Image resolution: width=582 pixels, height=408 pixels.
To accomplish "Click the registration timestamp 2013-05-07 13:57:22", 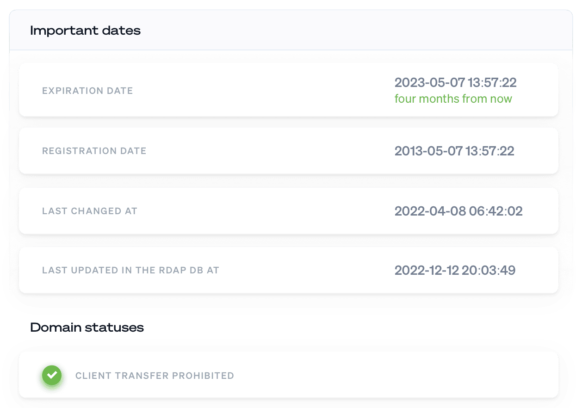I will tap(454, 150).
